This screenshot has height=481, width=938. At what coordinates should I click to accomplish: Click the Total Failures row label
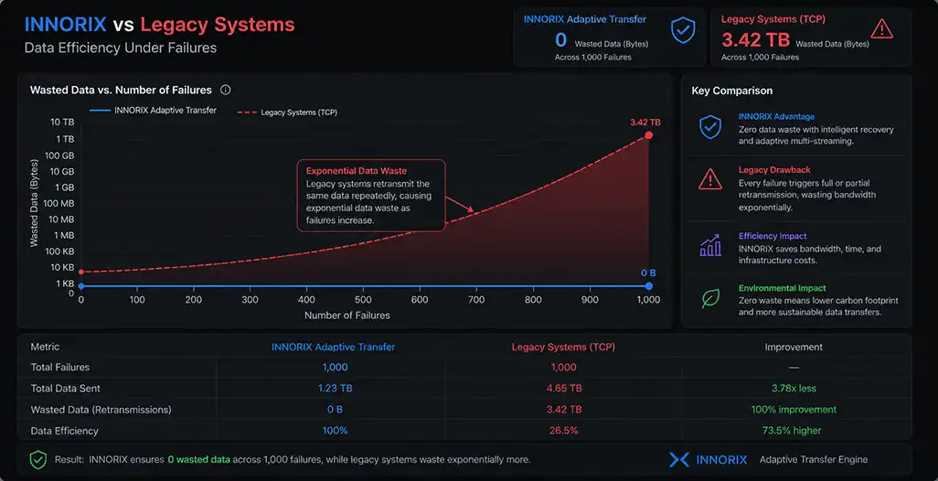(59, 368)
